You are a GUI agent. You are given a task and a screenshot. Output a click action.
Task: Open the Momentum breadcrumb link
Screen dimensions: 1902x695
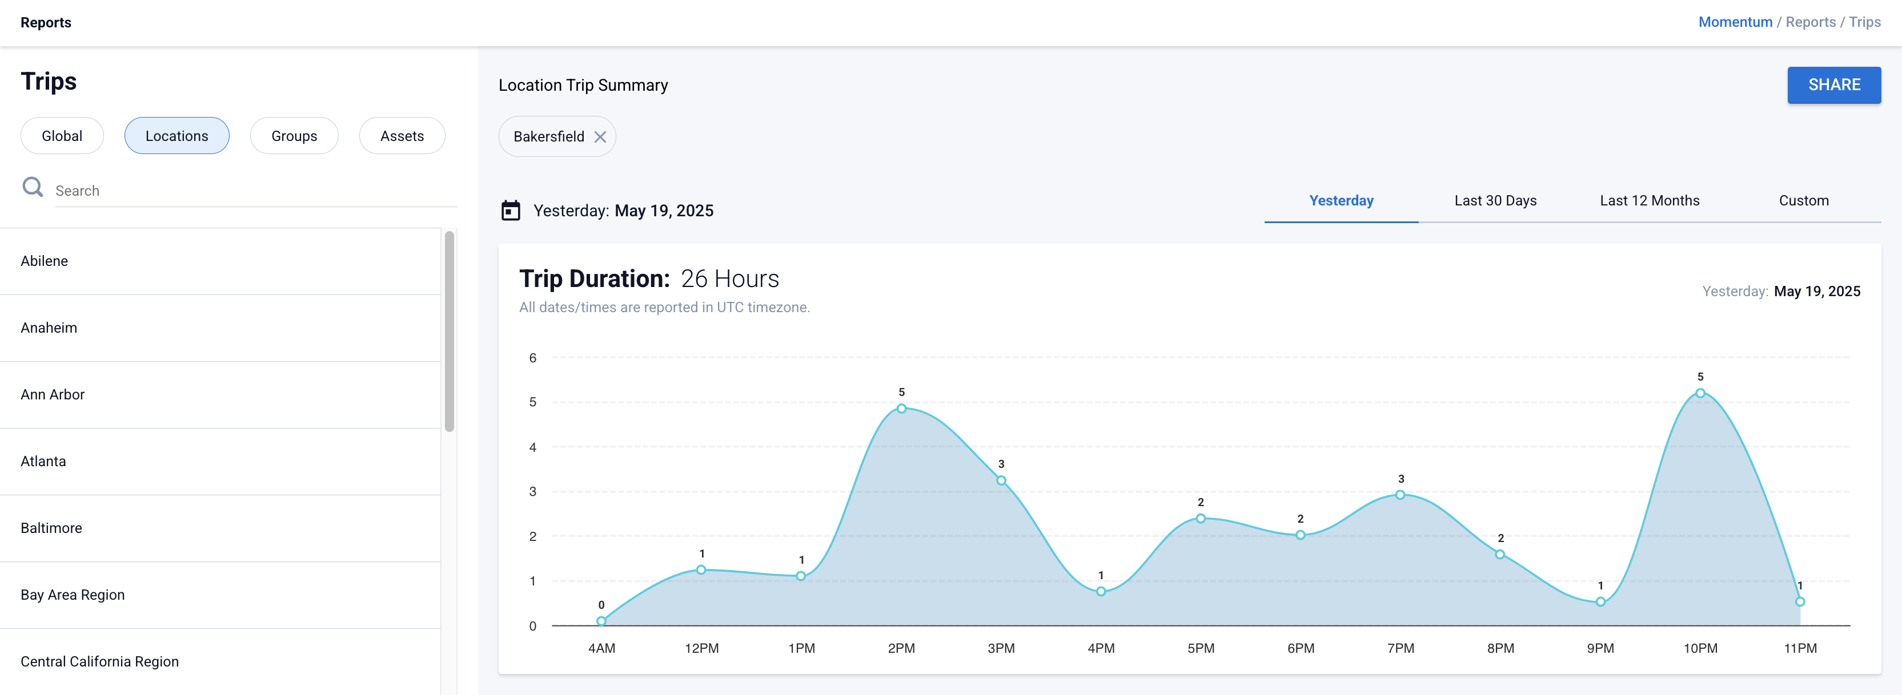point(1735,21)
